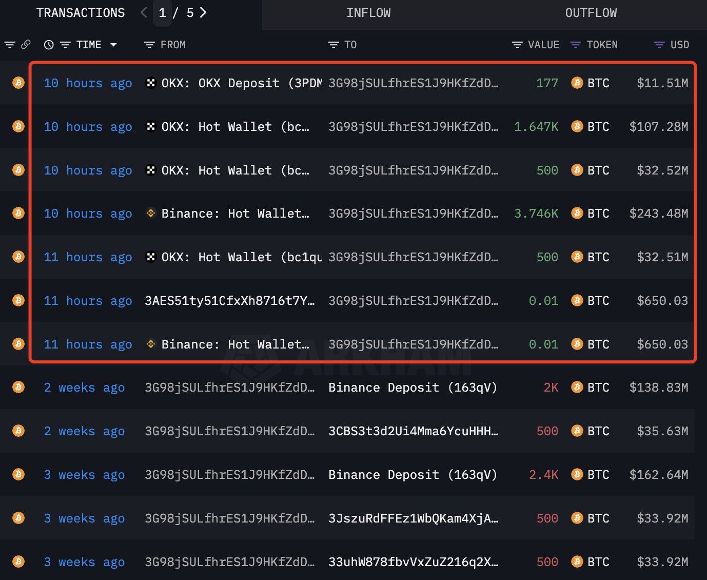
Task: Open the 3AES51ty51CfxXh8716t7Y sender address
Action: (x=230, y=301)
